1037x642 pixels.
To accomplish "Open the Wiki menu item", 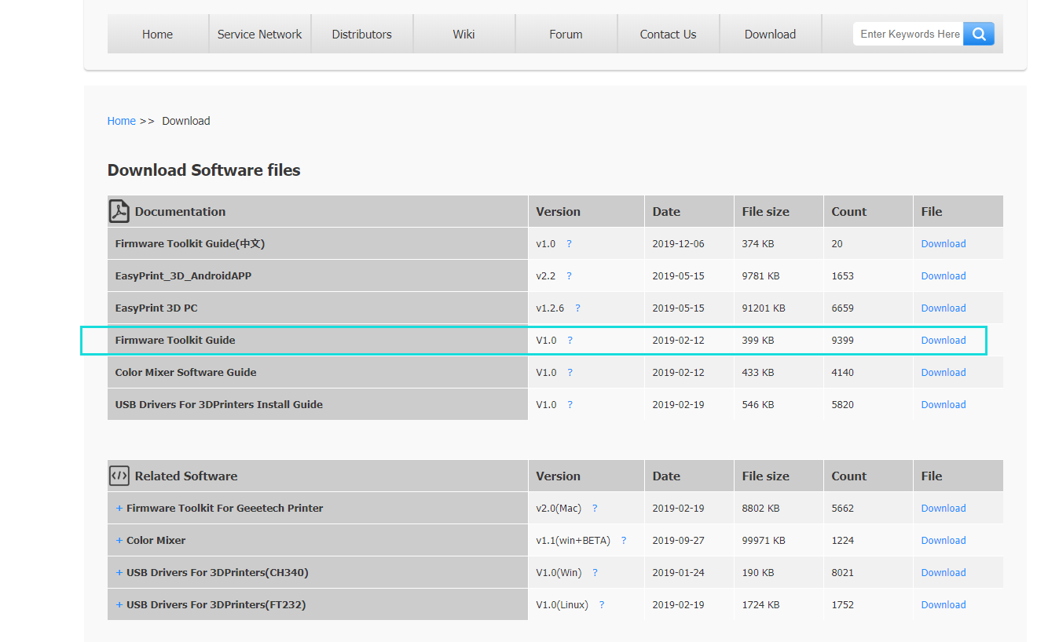I will [x=464, y=35].
